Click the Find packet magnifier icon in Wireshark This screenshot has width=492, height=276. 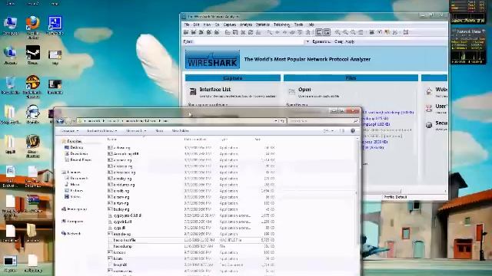coord(270,32)
